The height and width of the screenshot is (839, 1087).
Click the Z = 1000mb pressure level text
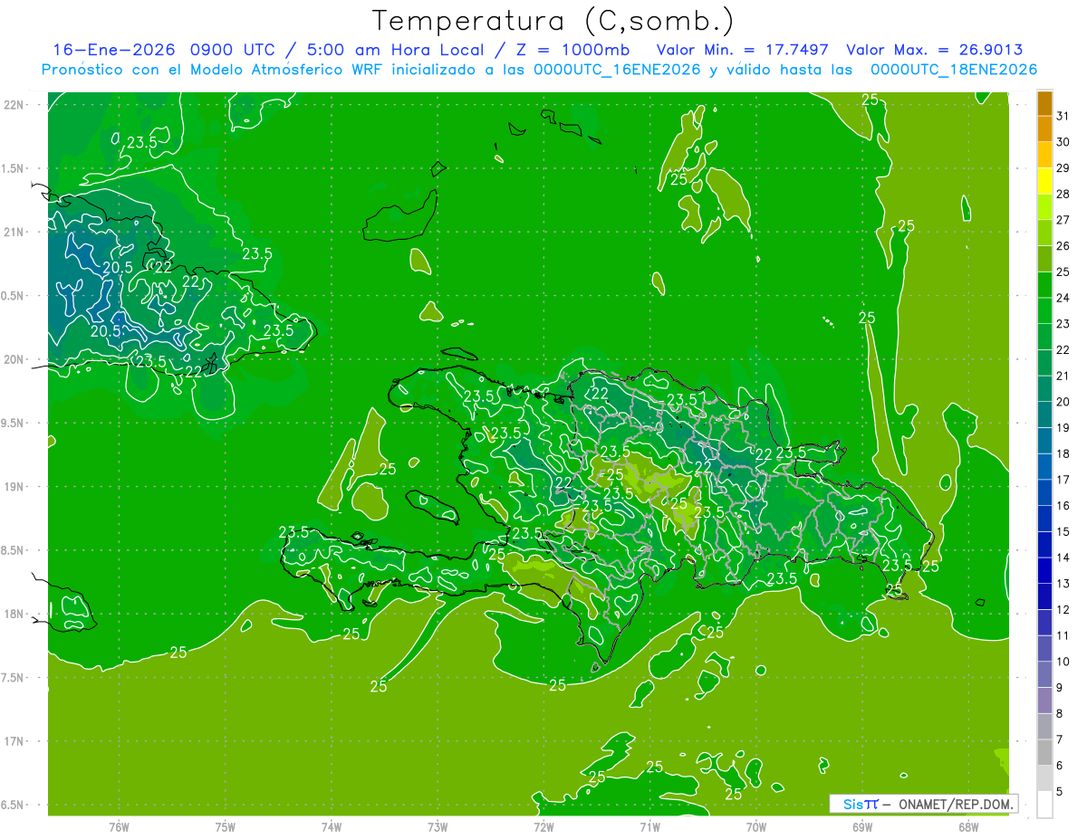[581, 50]
